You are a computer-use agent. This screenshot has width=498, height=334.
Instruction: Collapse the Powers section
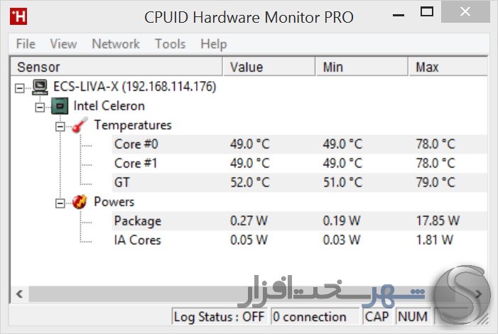(60, 203)
